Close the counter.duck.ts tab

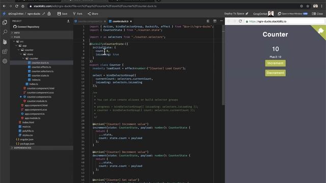click(131, 21)
